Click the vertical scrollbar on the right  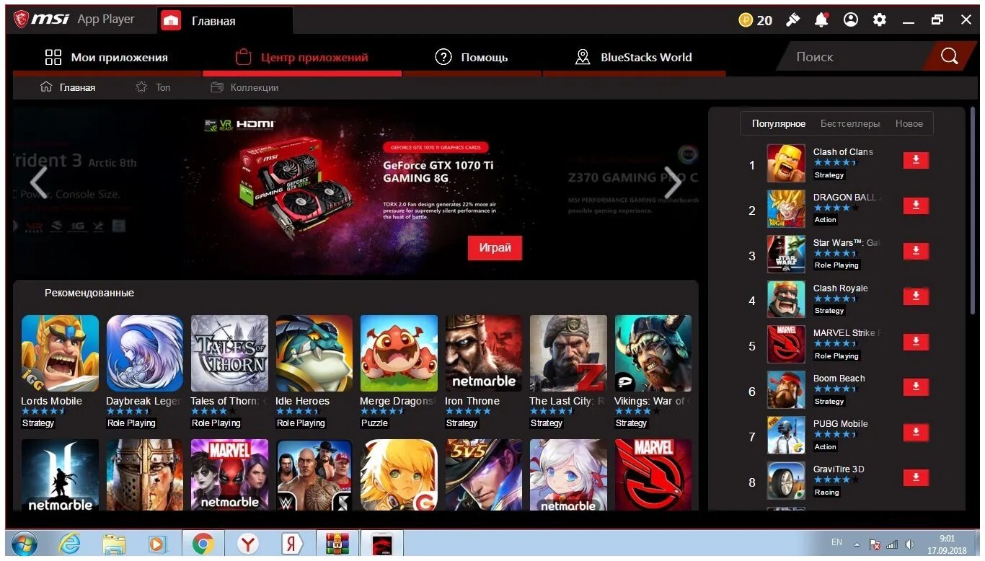pos(973,211)
